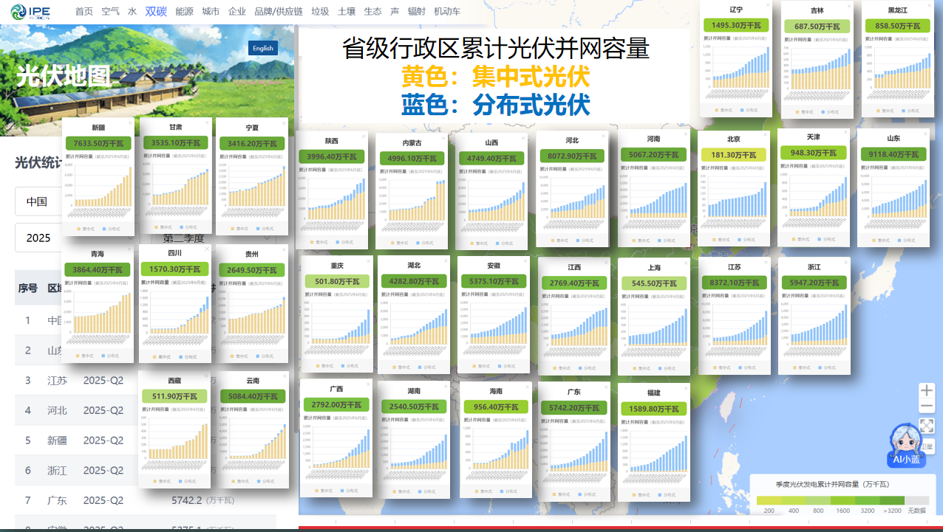Open the AI小蓝 assistant
943x532 pixels.
tap(905, 445)
